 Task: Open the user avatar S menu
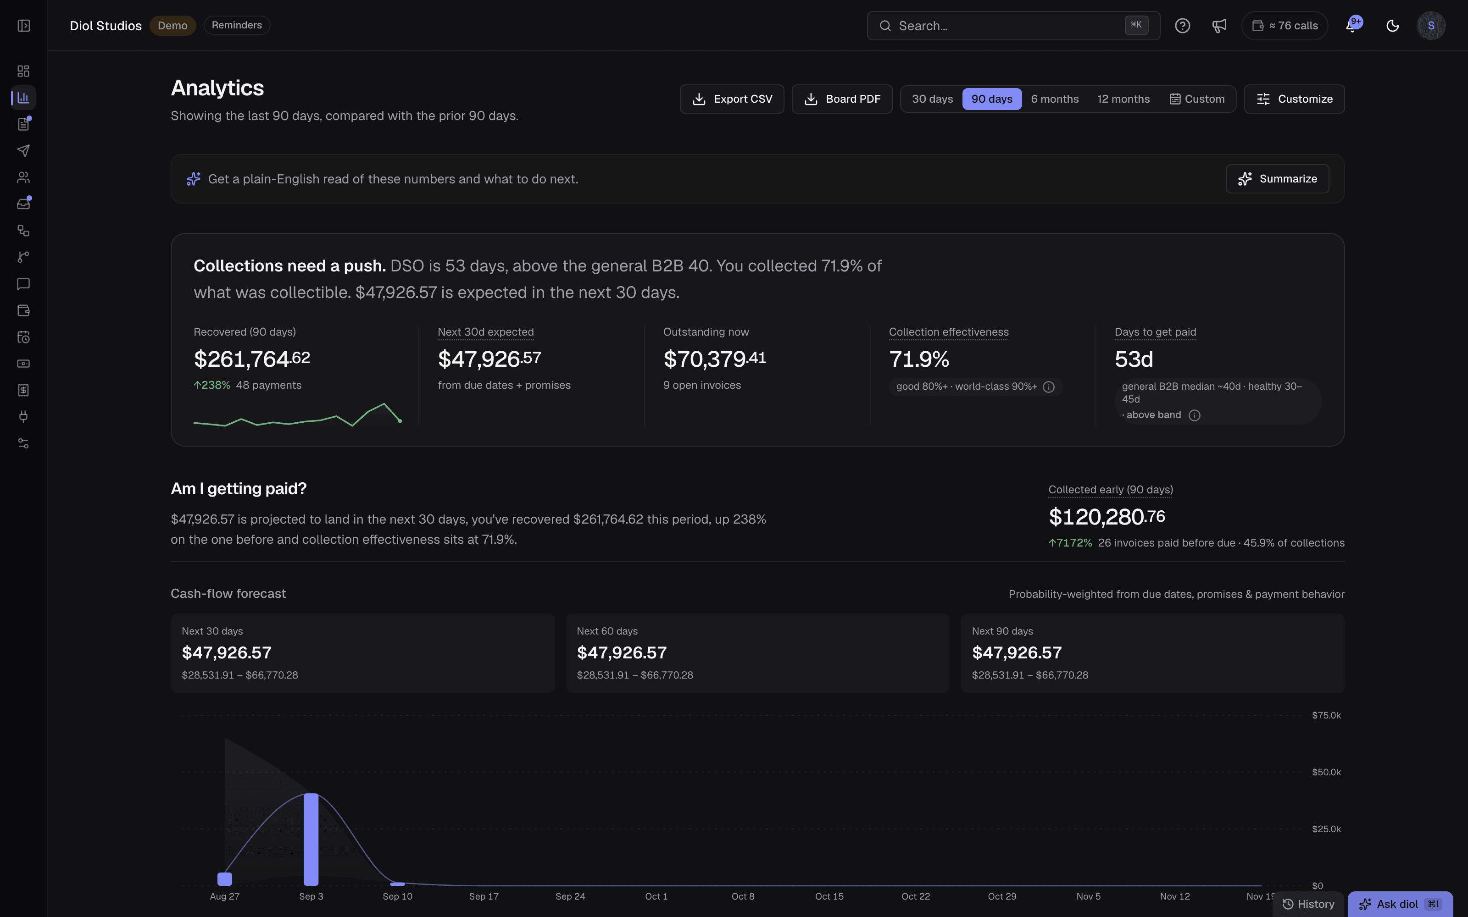(x=1431, y=26)
